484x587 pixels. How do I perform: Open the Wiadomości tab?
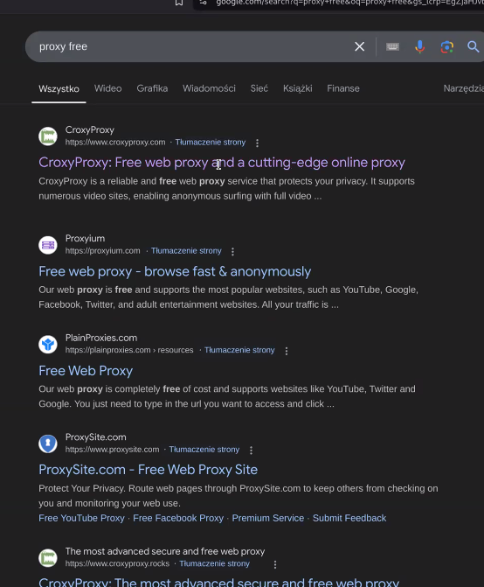209,88
